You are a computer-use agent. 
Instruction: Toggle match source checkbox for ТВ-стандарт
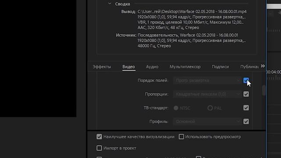(x=246, y=108)
